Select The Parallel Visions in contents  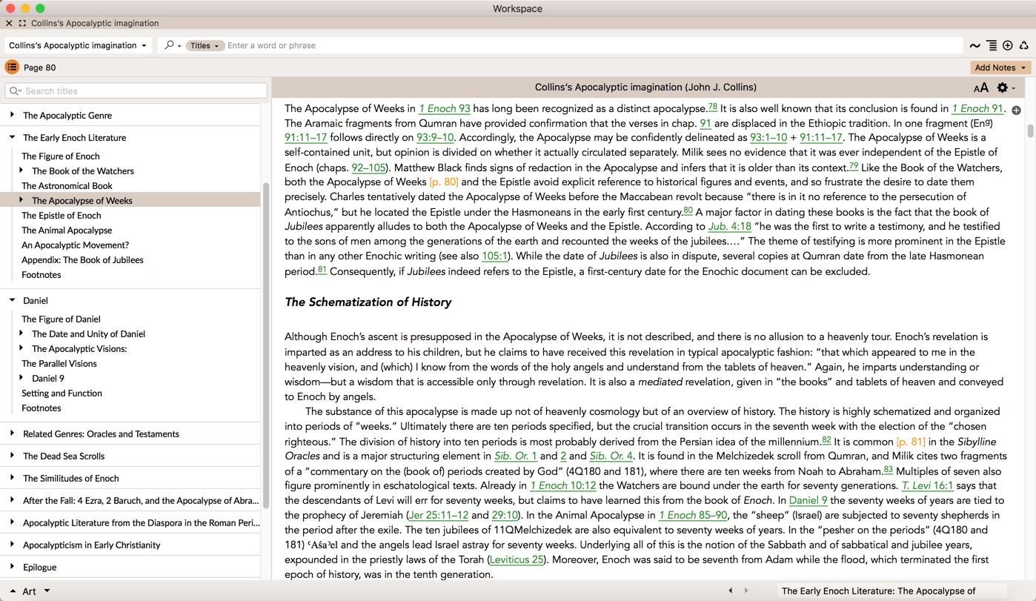tap(59, 364)
